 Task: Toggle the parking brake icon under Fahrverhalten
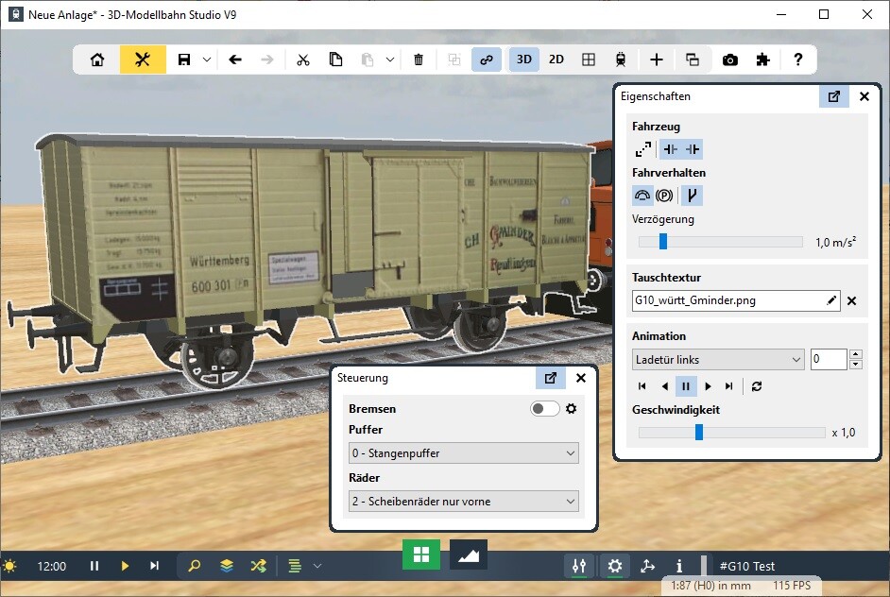click(x=664, y=196)
